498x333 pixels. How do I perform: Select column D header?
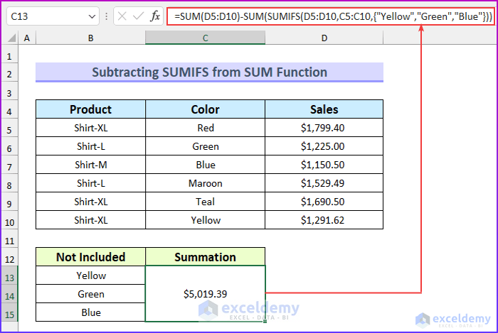(x=324, y=38)
